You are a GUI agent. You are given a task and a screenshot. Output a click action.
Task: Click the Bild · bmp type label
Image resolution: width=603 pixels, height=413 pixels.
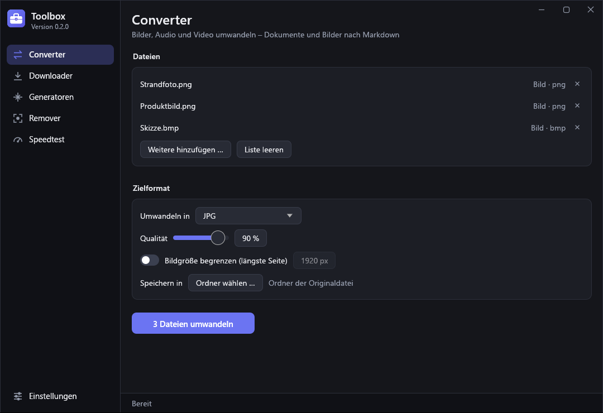click(548, 128)
